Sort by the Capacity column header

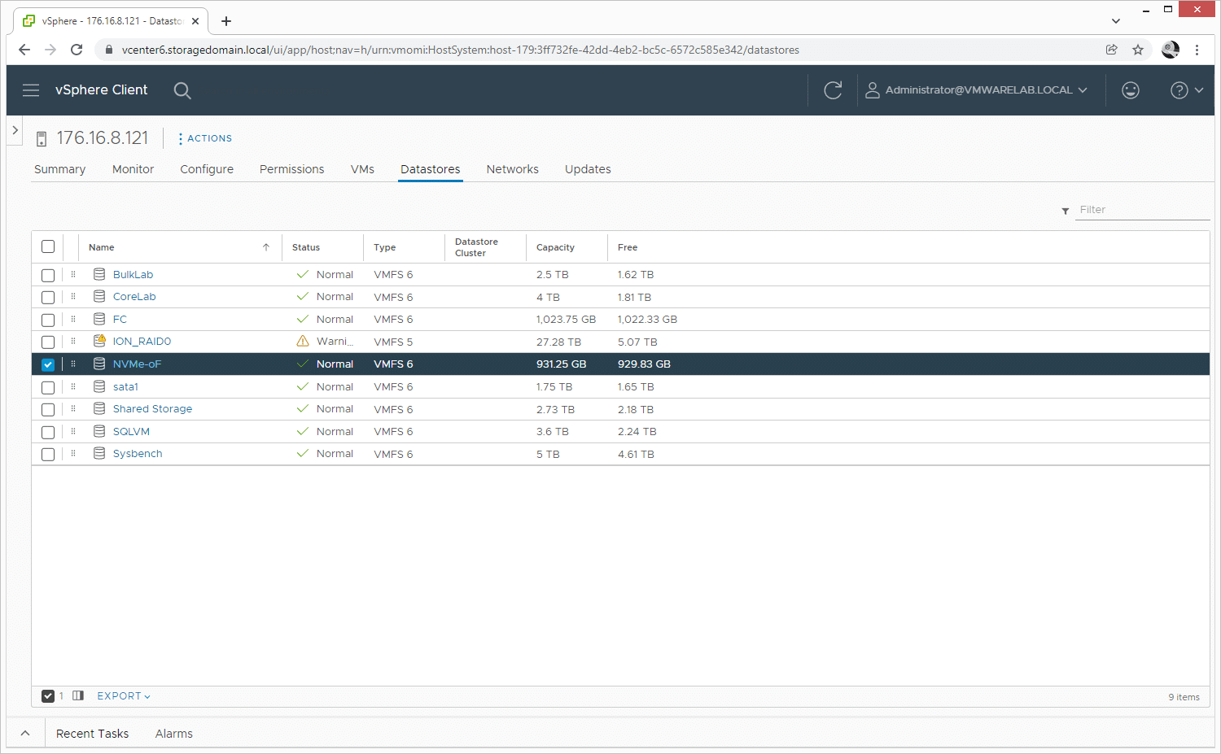[555, 247]
